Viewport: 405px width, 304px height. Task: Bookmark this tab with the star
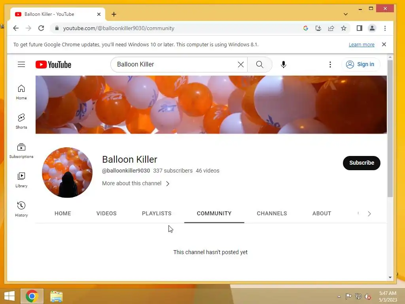pyautogui.click(x=344, y=28)
